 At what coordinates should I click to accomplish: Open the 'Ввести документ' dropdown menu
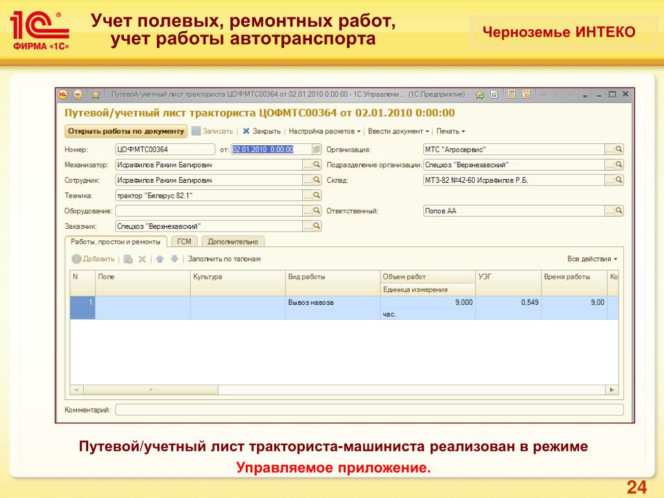coord(399,131)
